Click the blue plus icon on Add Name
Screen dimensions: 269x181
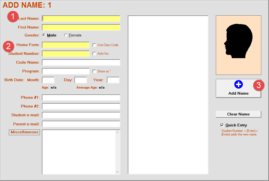(x=238, y=84)
